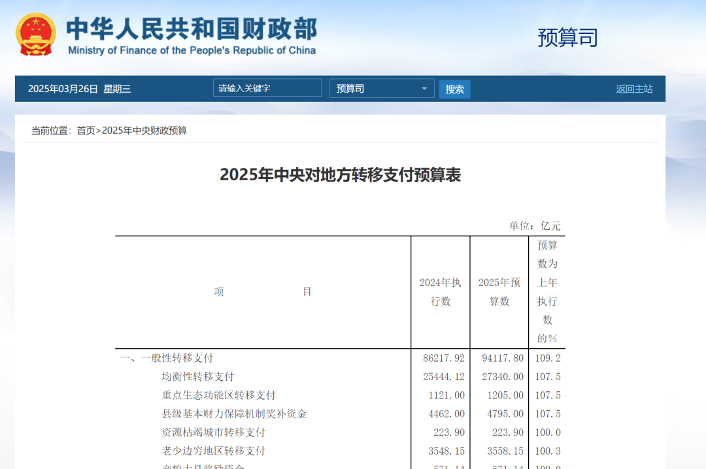706x469 pixels.
Task: Click the 2024年执行数 column header
Action: [x=440, y=292]
